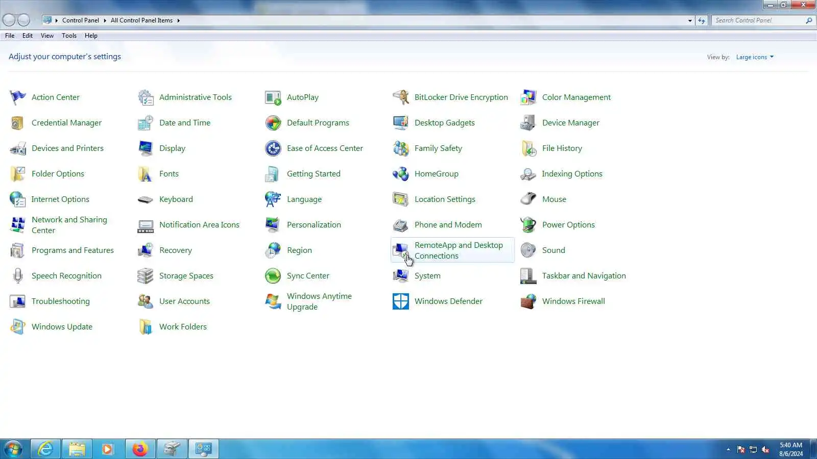
Task: Open the Location Settings link
Action: [445, 199]
